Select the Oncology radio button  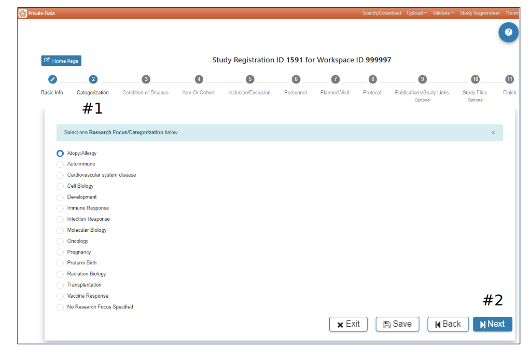(x=60, y=242)
